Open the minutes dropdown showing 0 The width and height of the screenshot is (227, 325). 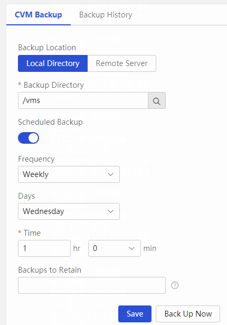(115, 248)
